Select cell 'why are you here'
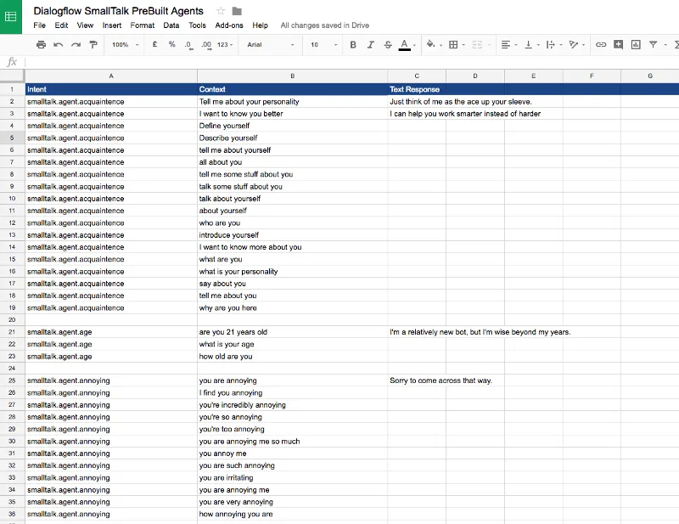This screenshot has width=679, height=524. tap(292, 307)
